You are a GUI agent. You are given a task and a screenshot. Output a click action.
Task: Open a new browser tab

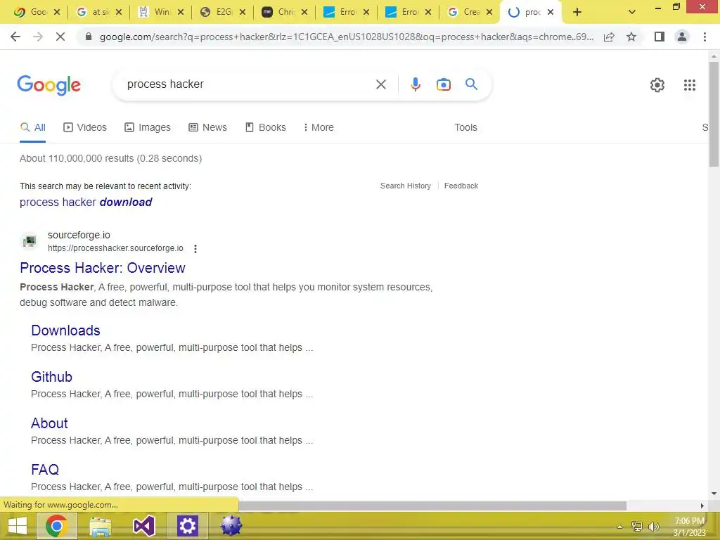(x=577, y=12)
